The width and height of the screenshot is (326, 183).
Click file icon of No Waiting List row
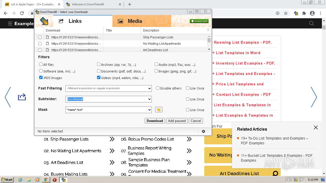pos(47,43)
